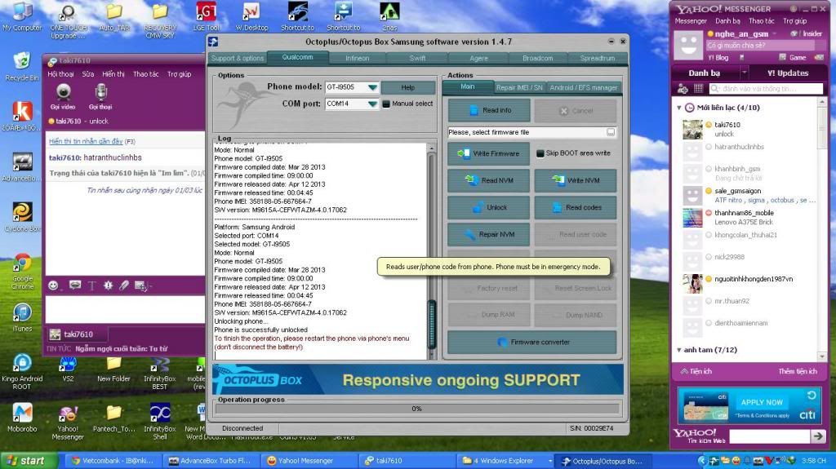Image resolution: width=836 pixels, height=469 pixels.
Task: Open COM port dropdown
Action: click(x=372, y=104)
